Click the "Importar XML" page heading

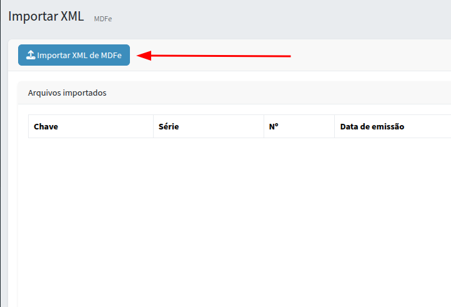[46, 17]
